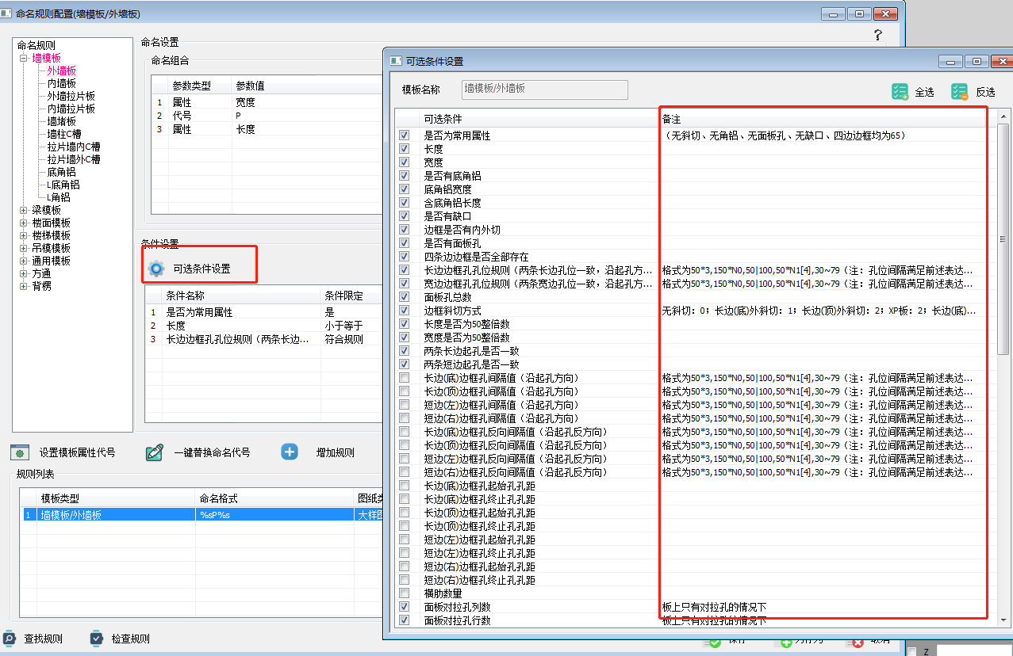Toggle the 是否有缺口 checkbox
Viewport: 1013px width, 656px height.
[x=405, y=216]
